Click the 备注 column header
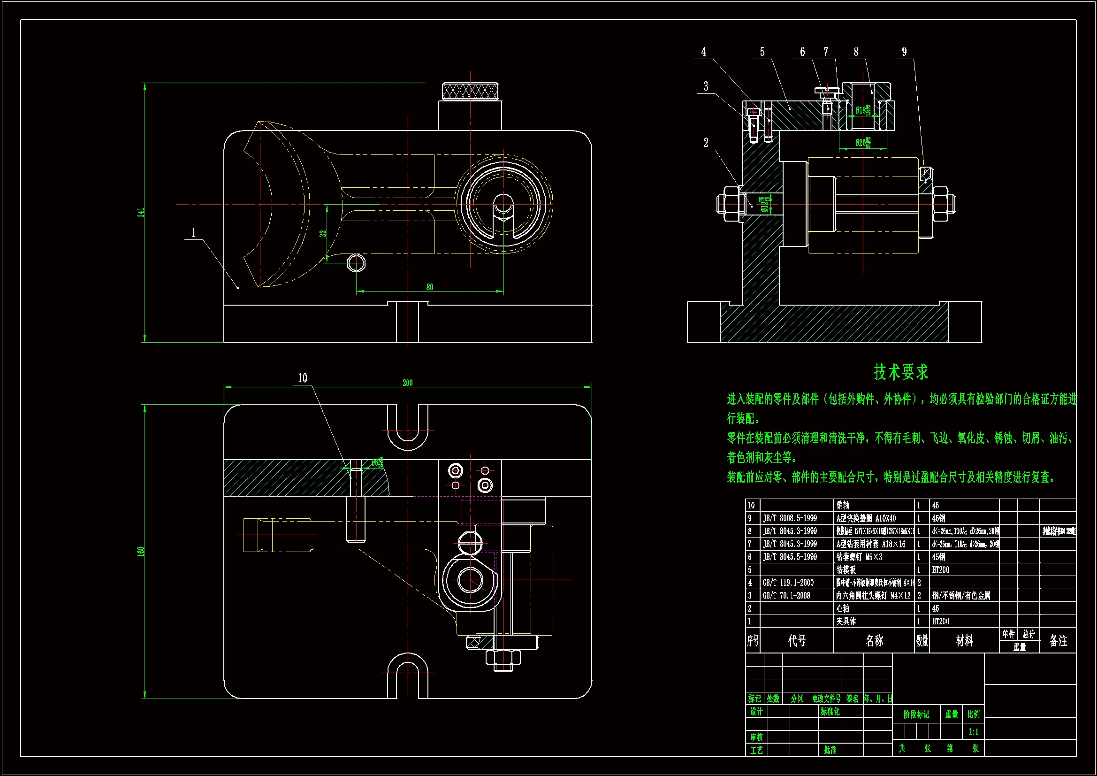 click(1058, 640)
